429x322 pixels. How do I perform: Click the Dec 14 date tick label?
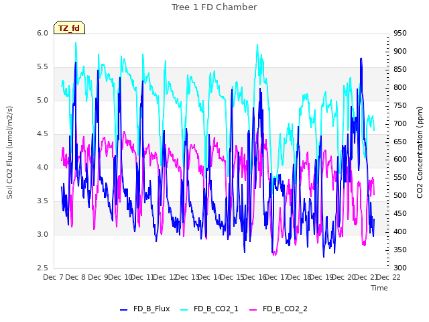point(210,277)
